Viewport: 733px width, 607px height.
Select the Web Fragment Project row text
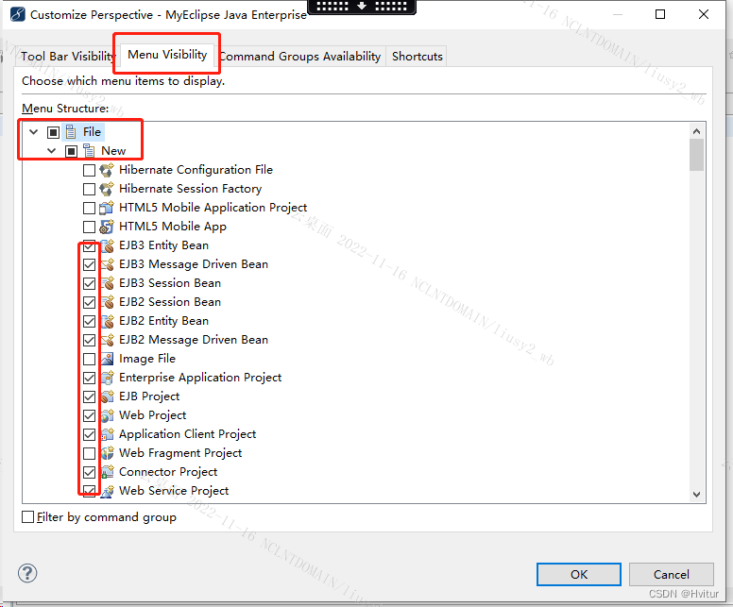[180, 453]
